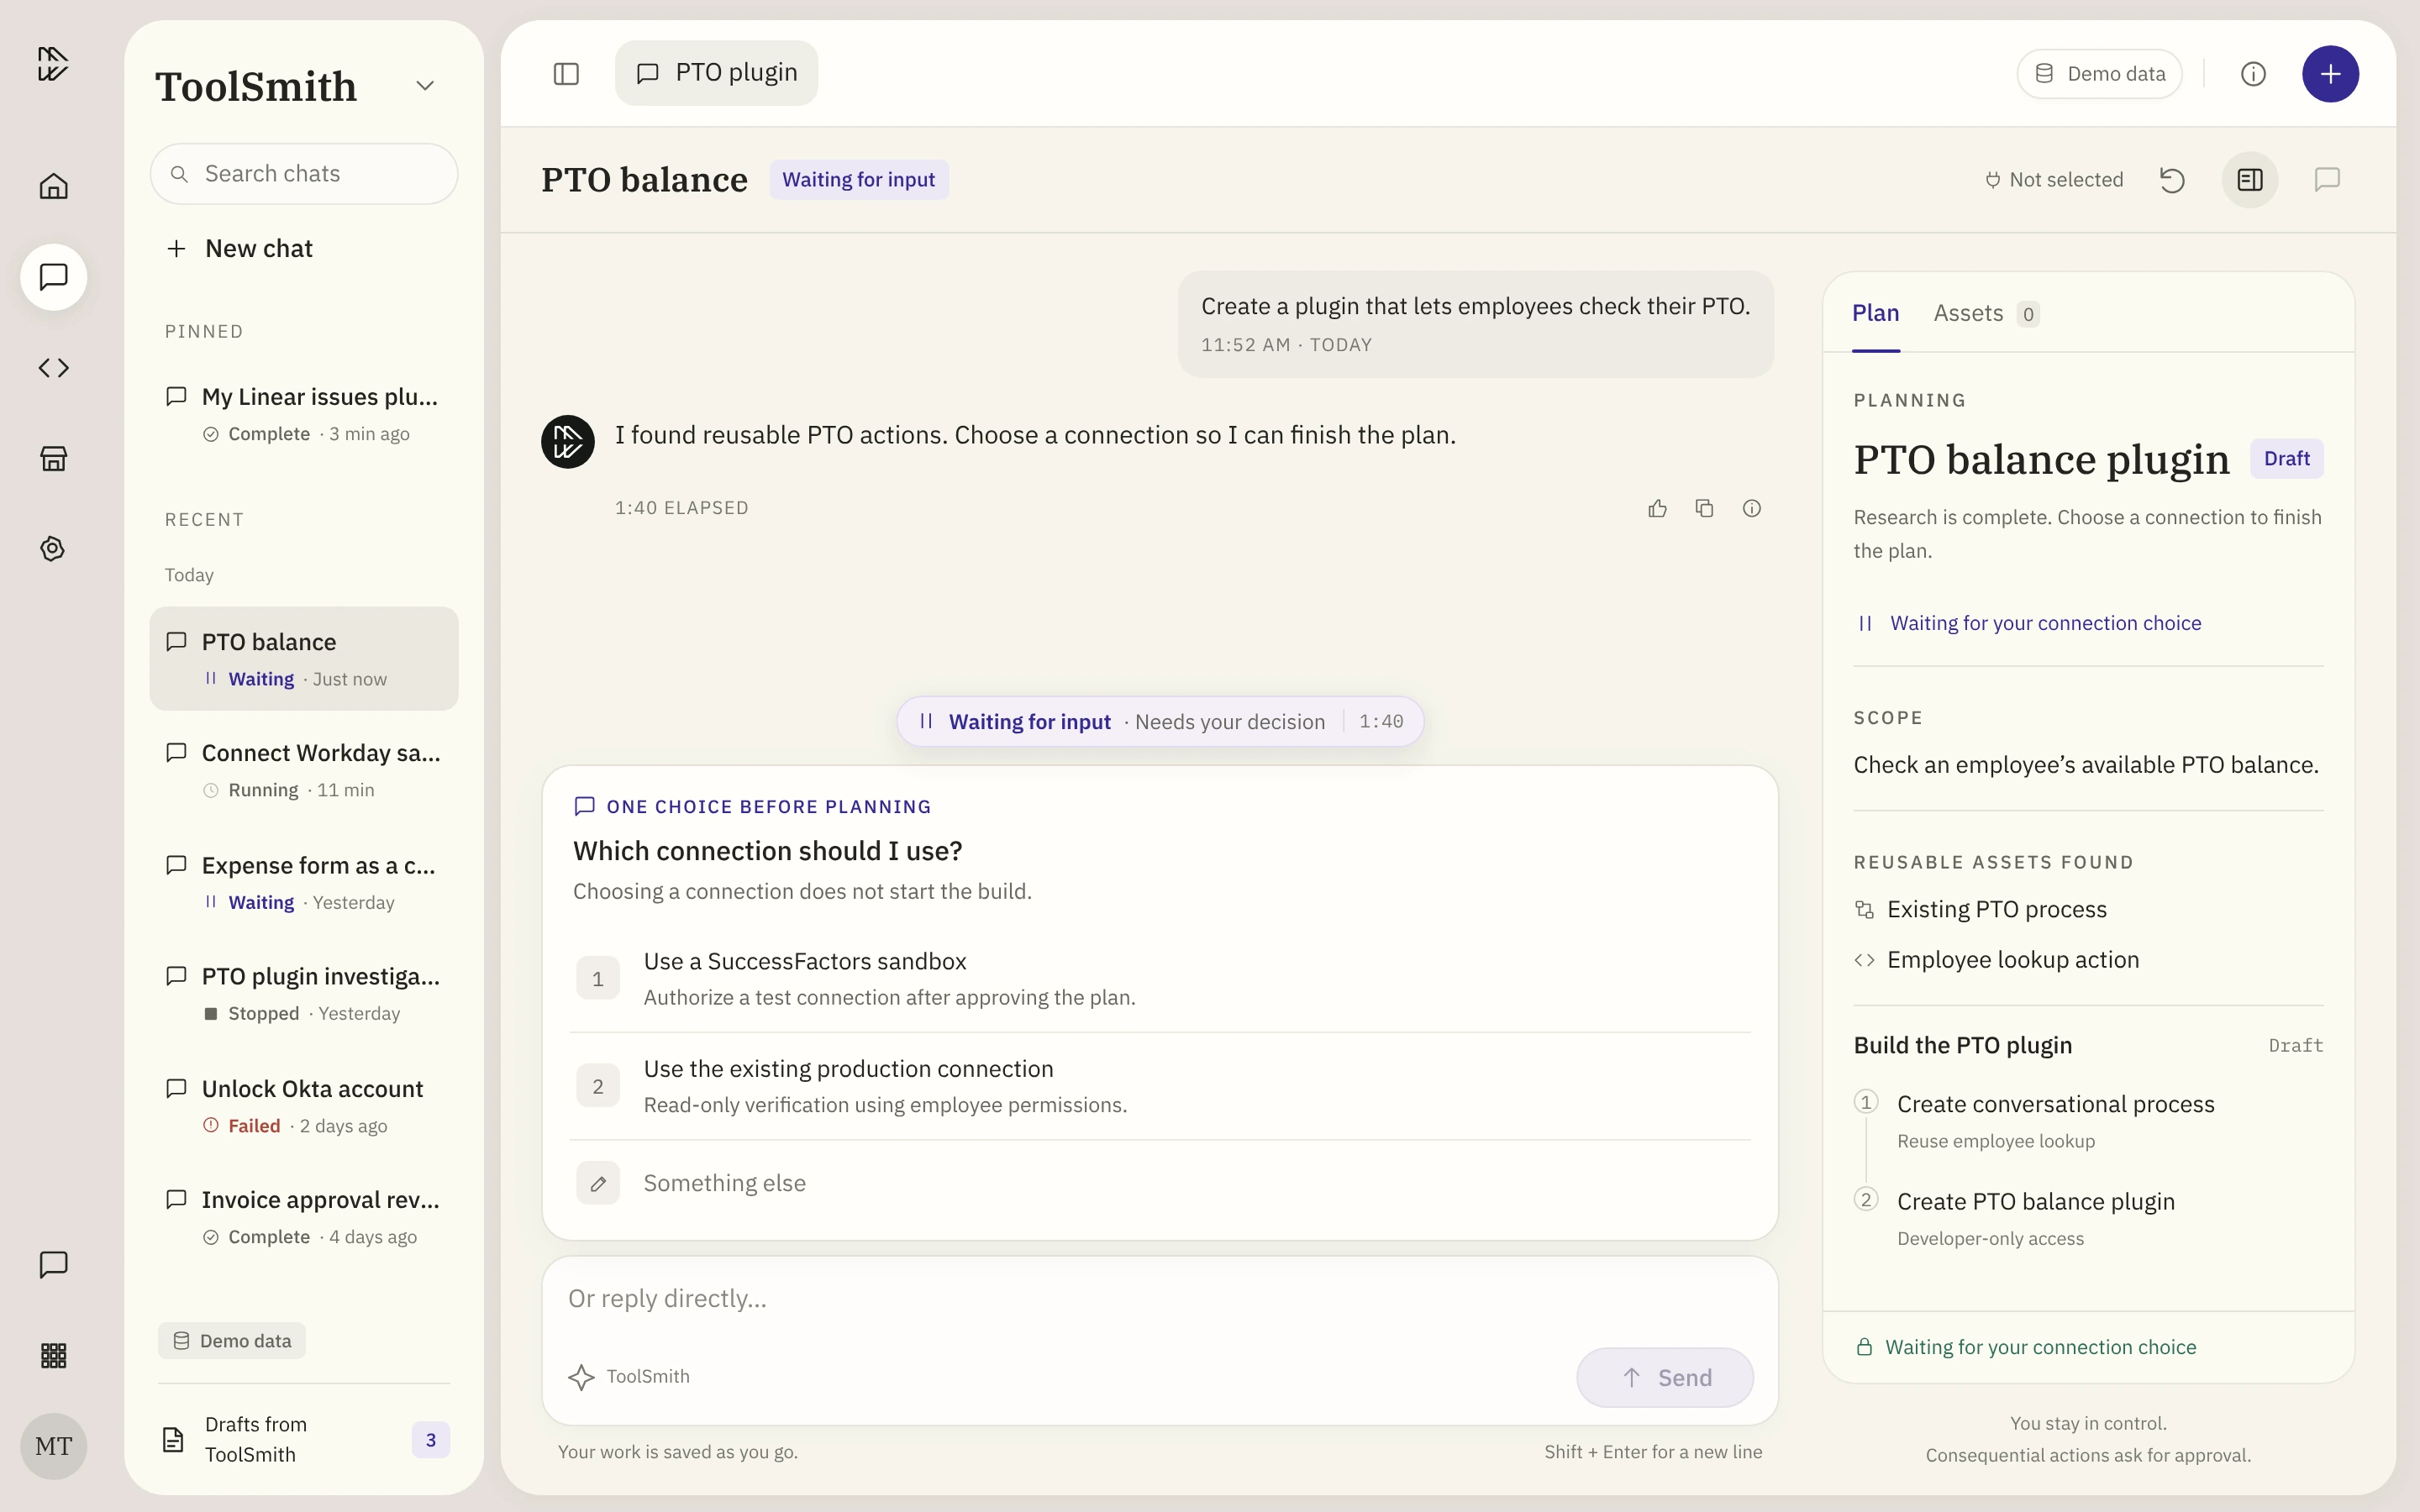This screenshot has height=1512, width=2420.
Task: Open the code brackets icon in left rail
Action: coord(53,368)
